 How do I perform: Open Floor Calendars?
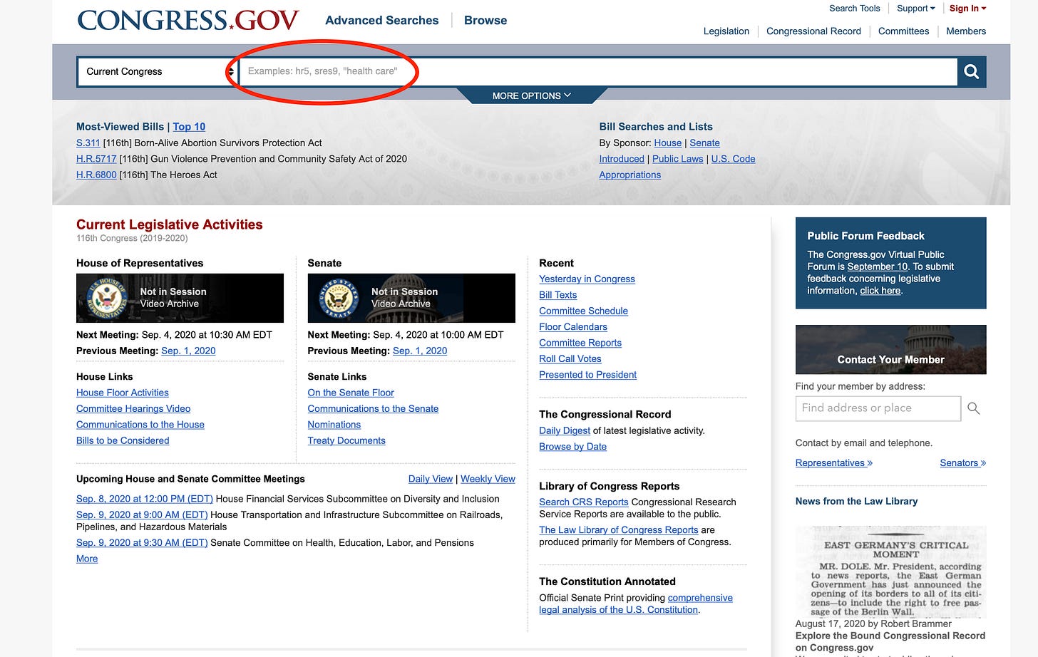click(573, 326)
